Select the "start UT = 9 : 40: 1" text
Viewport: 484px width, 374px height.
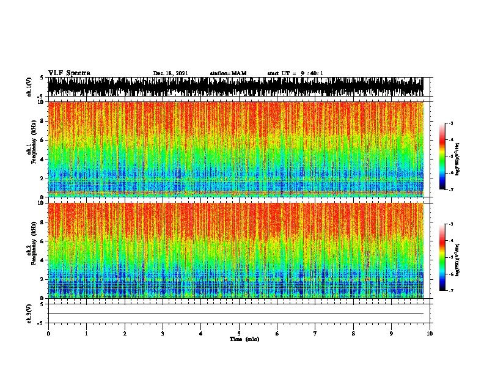pos(295,73)
